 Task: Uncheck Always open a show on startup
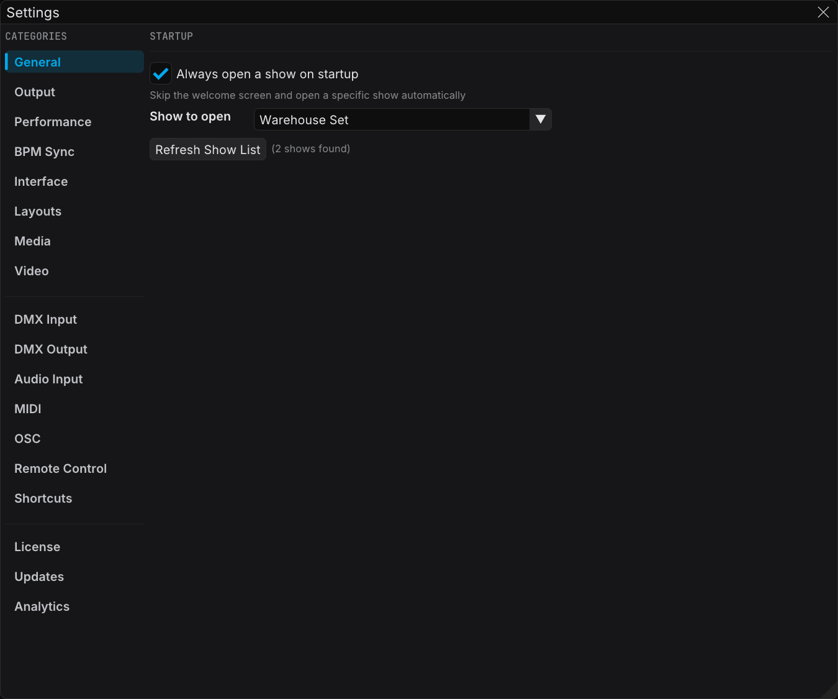click(161, 73)
